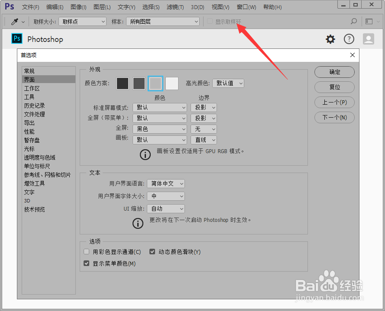Image resolution: width=385 pixels, height=311 pixels.
Task: Enable 用彩色显示通道(C) checkbox
Action: [x=87, y=252]
